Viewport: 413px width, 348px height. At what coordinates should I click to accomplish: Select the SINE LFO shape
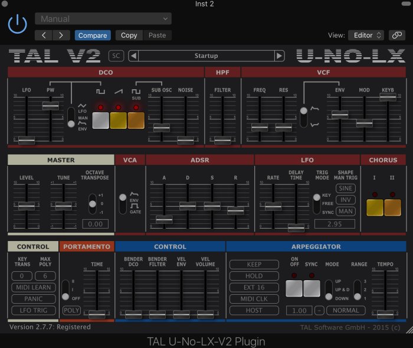tap(346, 188)
